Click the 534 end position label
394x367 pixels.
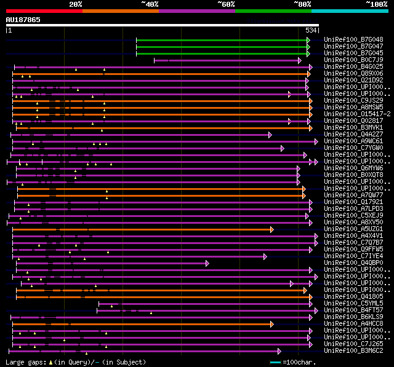[311, 30]
